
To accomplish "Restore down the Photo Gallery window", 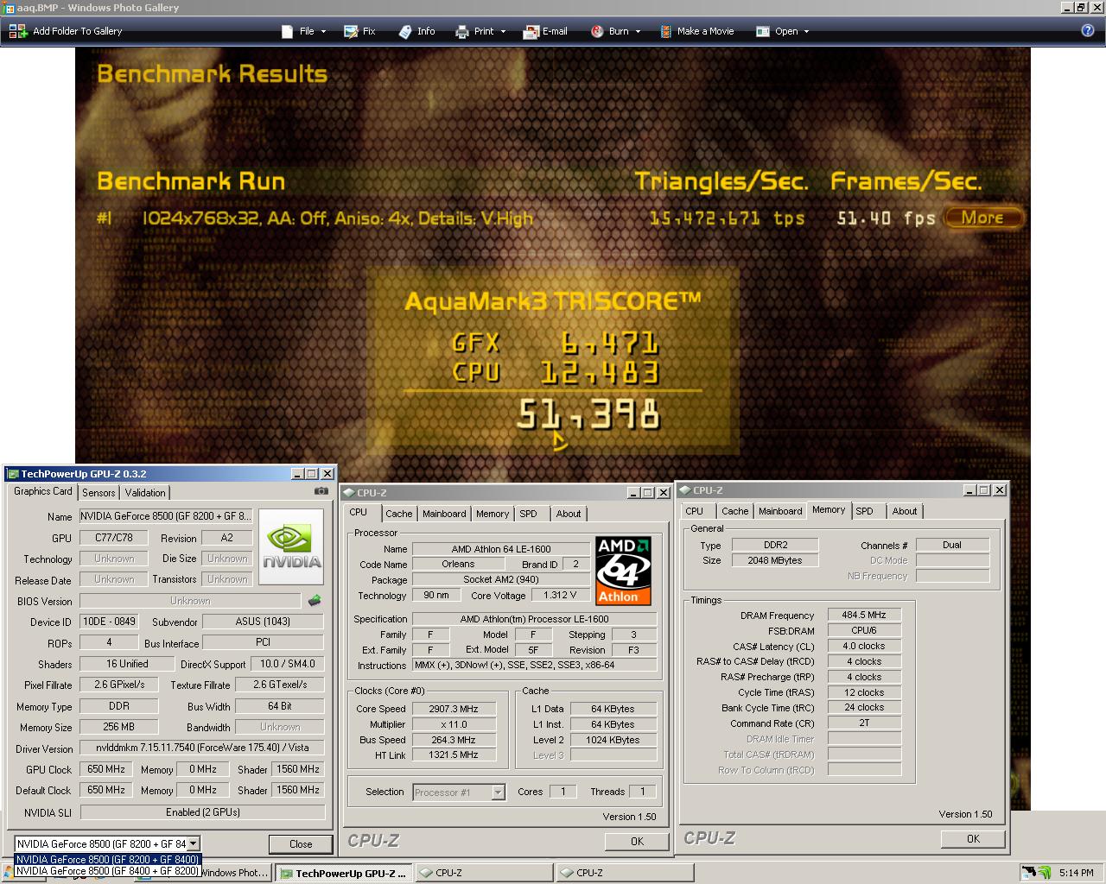I will point(1081,8).
